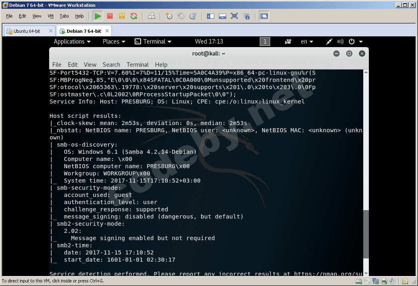Open VMware Tabs menu
The height and width of the screenshot is (286, 418).
click(64, 16)
